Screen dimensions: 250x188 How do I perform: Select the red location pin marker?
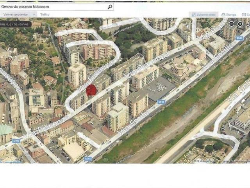click(91, 90)
